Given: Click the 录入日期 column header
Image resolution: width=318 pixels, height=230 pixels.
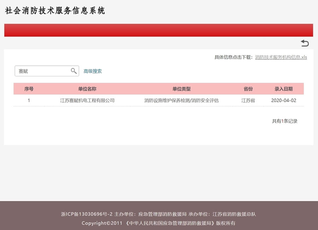Looking at the screenshot, I should [x=283, y=89].
